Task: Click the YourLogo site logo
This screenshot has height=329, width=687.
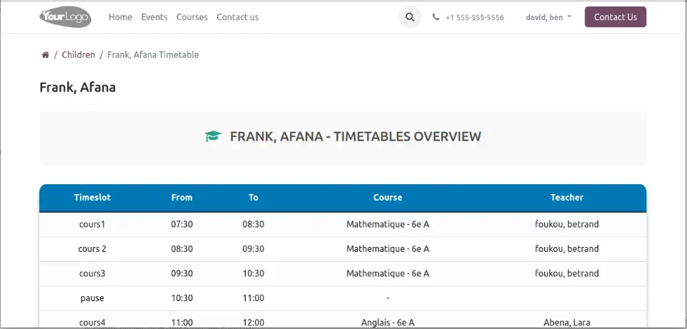Action: (x=65, y=17)
